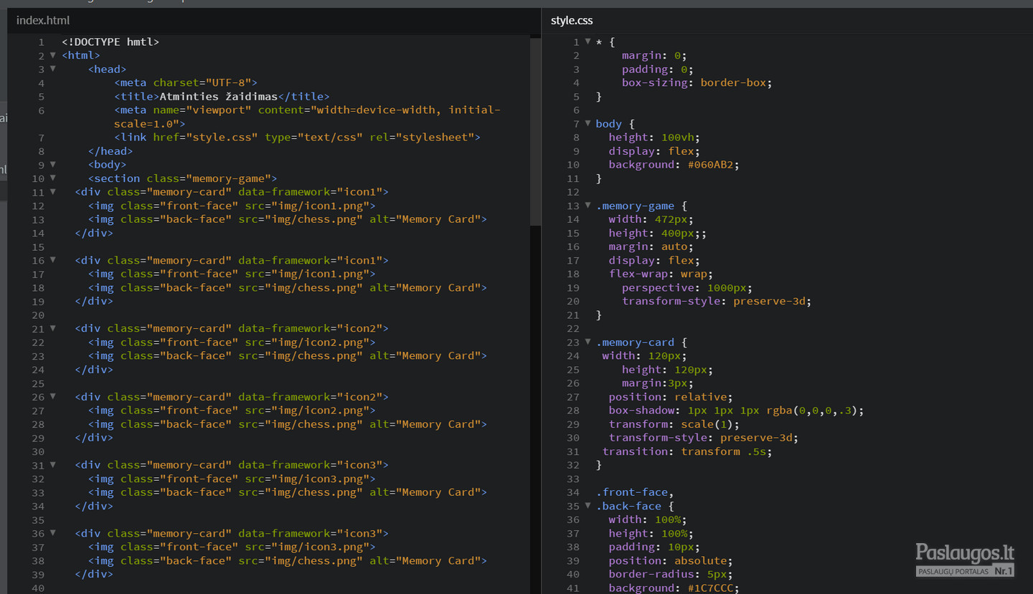Fold the memory-card div starting on line 36

(x=52, y=533)
